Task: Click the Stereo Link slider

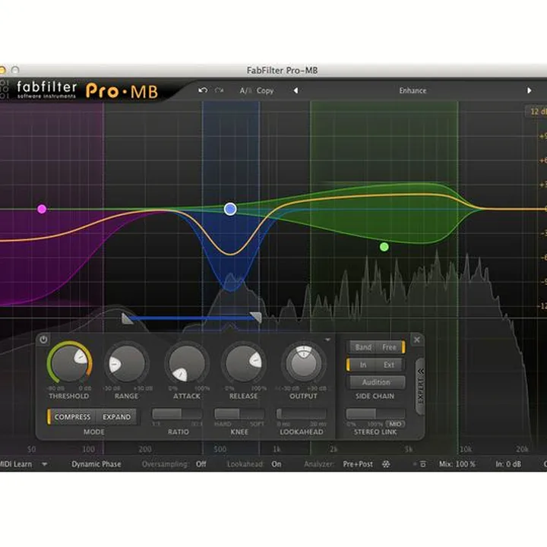Action: (x=375, y=414)
